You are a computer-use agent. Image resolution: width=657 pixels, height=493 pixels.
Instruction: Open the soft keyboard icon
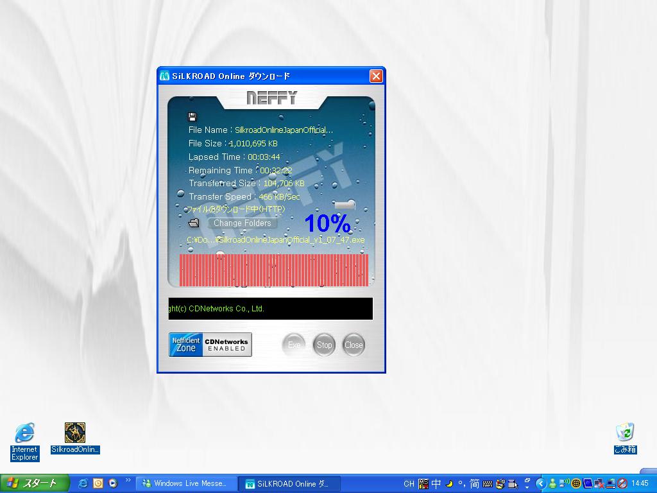pos(488,484)
